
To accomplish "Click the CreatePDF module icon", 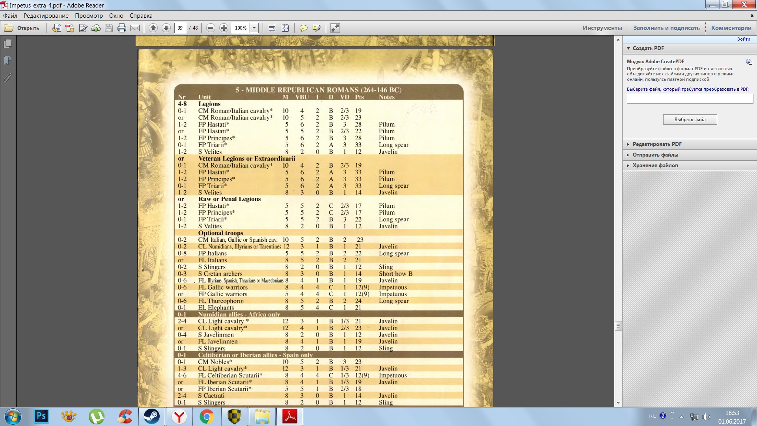I will point(749,62).
